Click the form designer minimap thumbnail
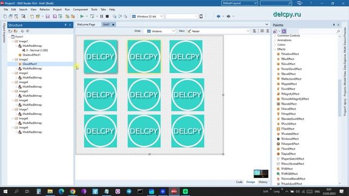This screenshot has height=196, width=349. [261, 174]
